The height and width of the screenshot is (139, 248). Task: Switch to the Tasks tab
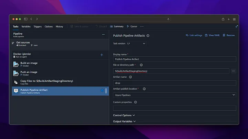coord(15,26)
